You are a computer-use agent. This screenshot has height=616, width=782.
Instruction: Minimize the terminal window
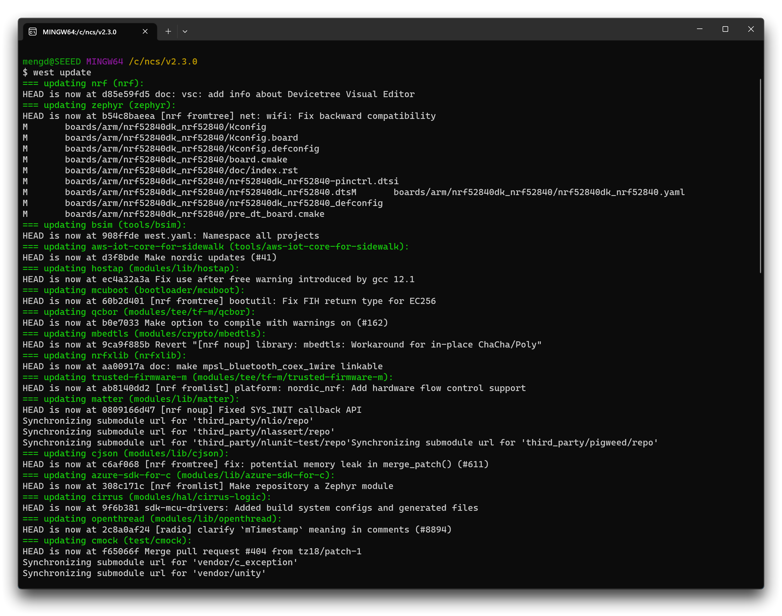[699, 29]
